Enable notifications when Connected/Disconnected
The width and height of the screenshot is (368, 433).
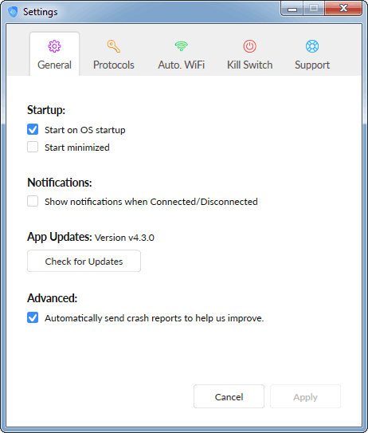tap(33, 201)
